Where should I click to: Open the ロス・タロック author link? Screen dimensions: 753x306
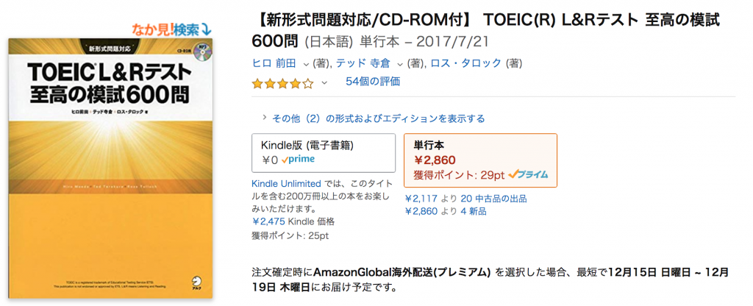[x=465, y=63]
